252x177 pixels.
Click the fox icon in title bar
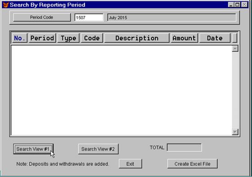coord(6,5)
